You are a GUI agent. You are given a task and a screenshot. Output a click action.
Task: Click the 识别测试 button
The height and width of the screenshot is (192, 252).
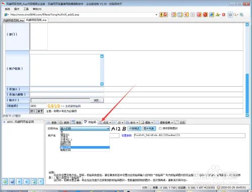[134, 129]
